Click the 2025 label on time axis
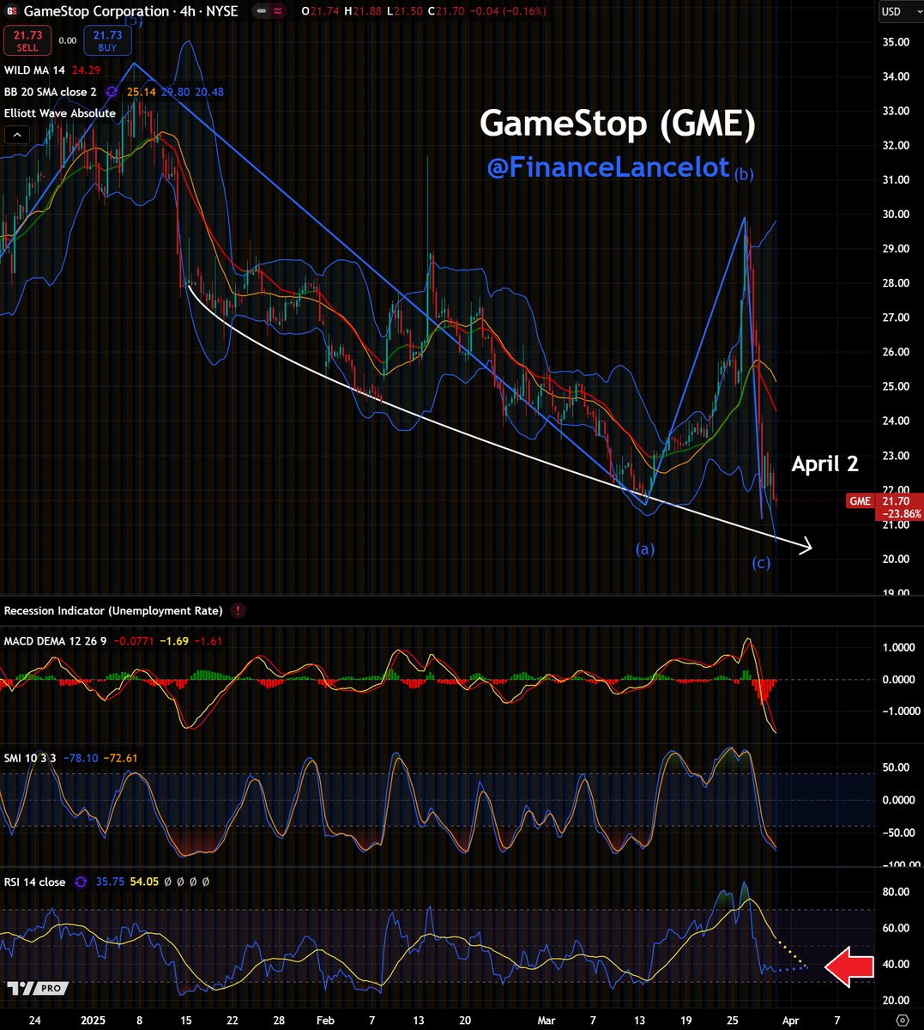This screenshot has height=1030, width=924. click(93, 1021)
